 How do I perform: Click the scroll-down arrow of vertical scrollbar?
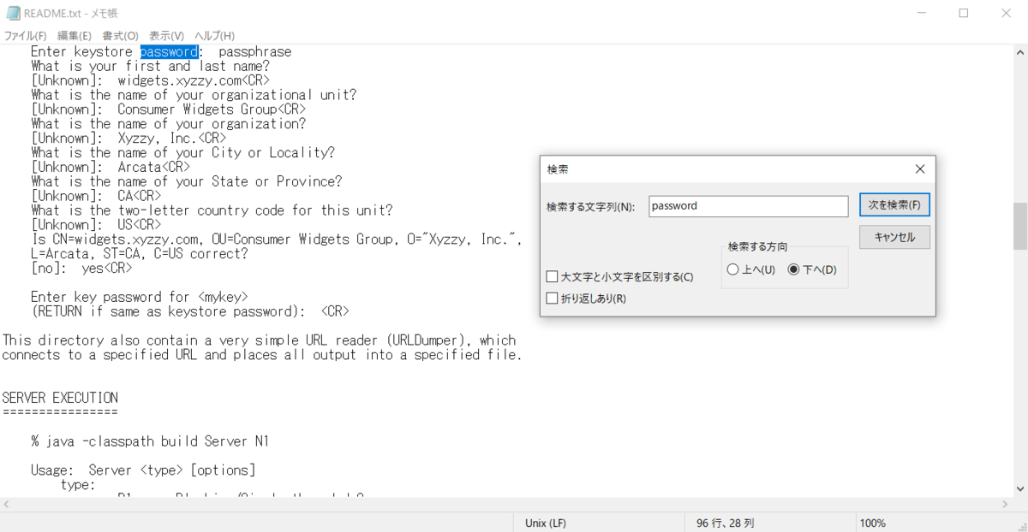(1020, 488)
